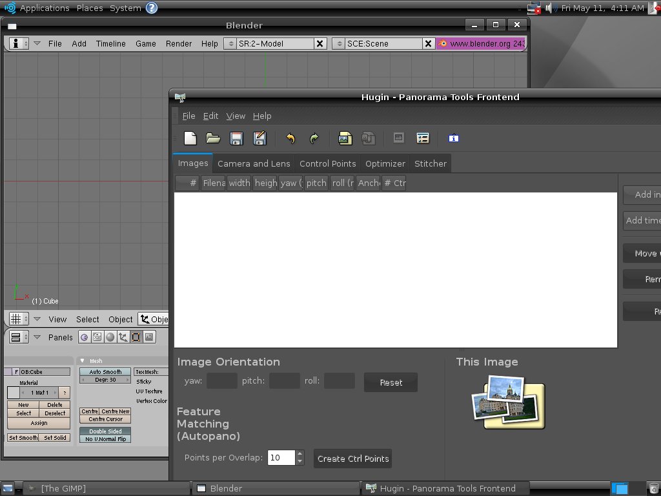Click the Undo arrow in Hugin toolbar
This screenshot has width=661, height=496.
click(x=290, y=138)
